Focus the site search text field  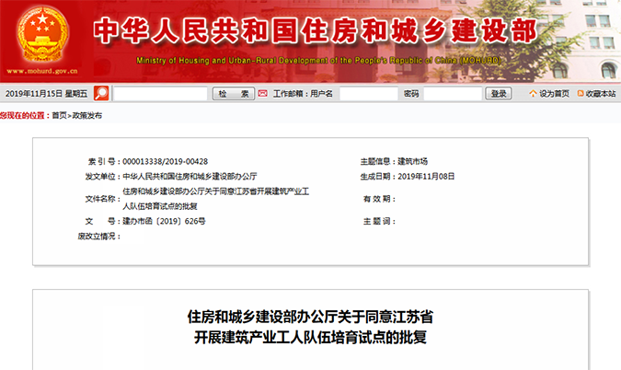tap(160, 94)
